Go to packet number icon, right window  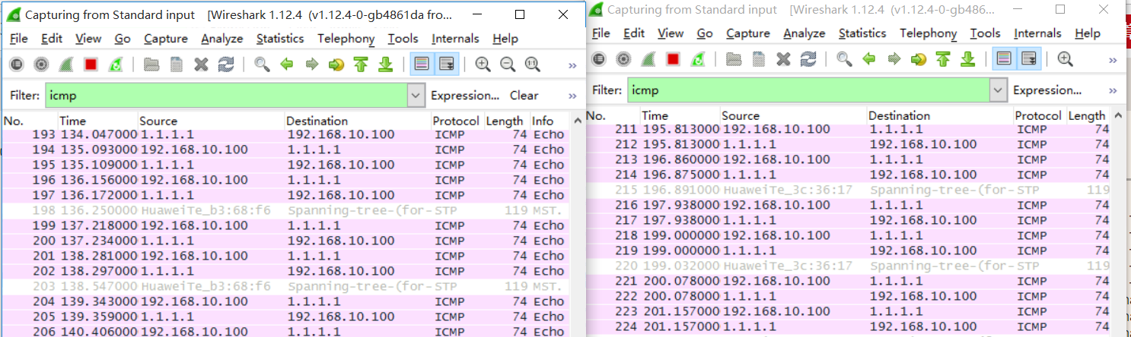coord(918,59)
